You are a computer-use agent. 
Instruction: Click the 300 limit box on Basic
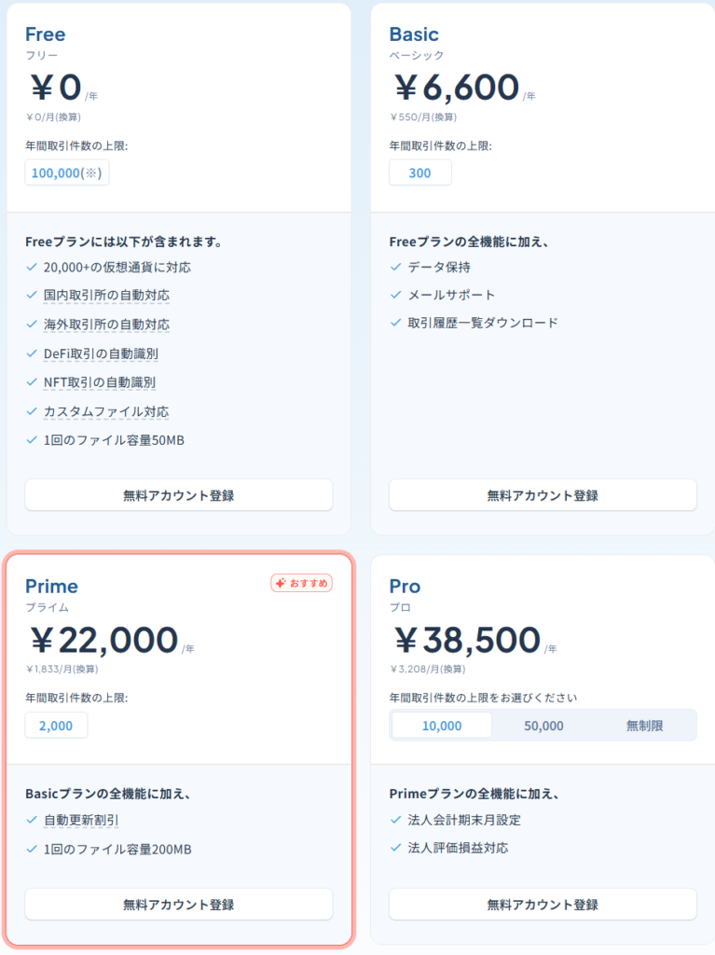[420, 173]
